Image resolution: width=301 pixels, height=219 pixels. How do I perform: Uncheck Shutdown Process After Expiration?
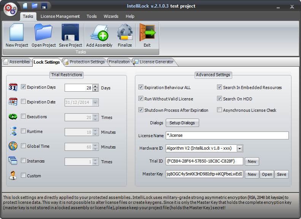[x=141, y=110]
